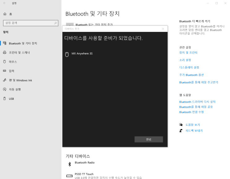Click the mouse icon in sidebar
The width and height of the screenshot is (230, 179).
pos(5,62)
